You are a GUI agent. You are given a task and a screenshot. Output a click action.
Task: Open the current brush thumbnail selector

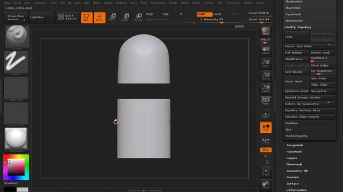[x=17, y=37]
